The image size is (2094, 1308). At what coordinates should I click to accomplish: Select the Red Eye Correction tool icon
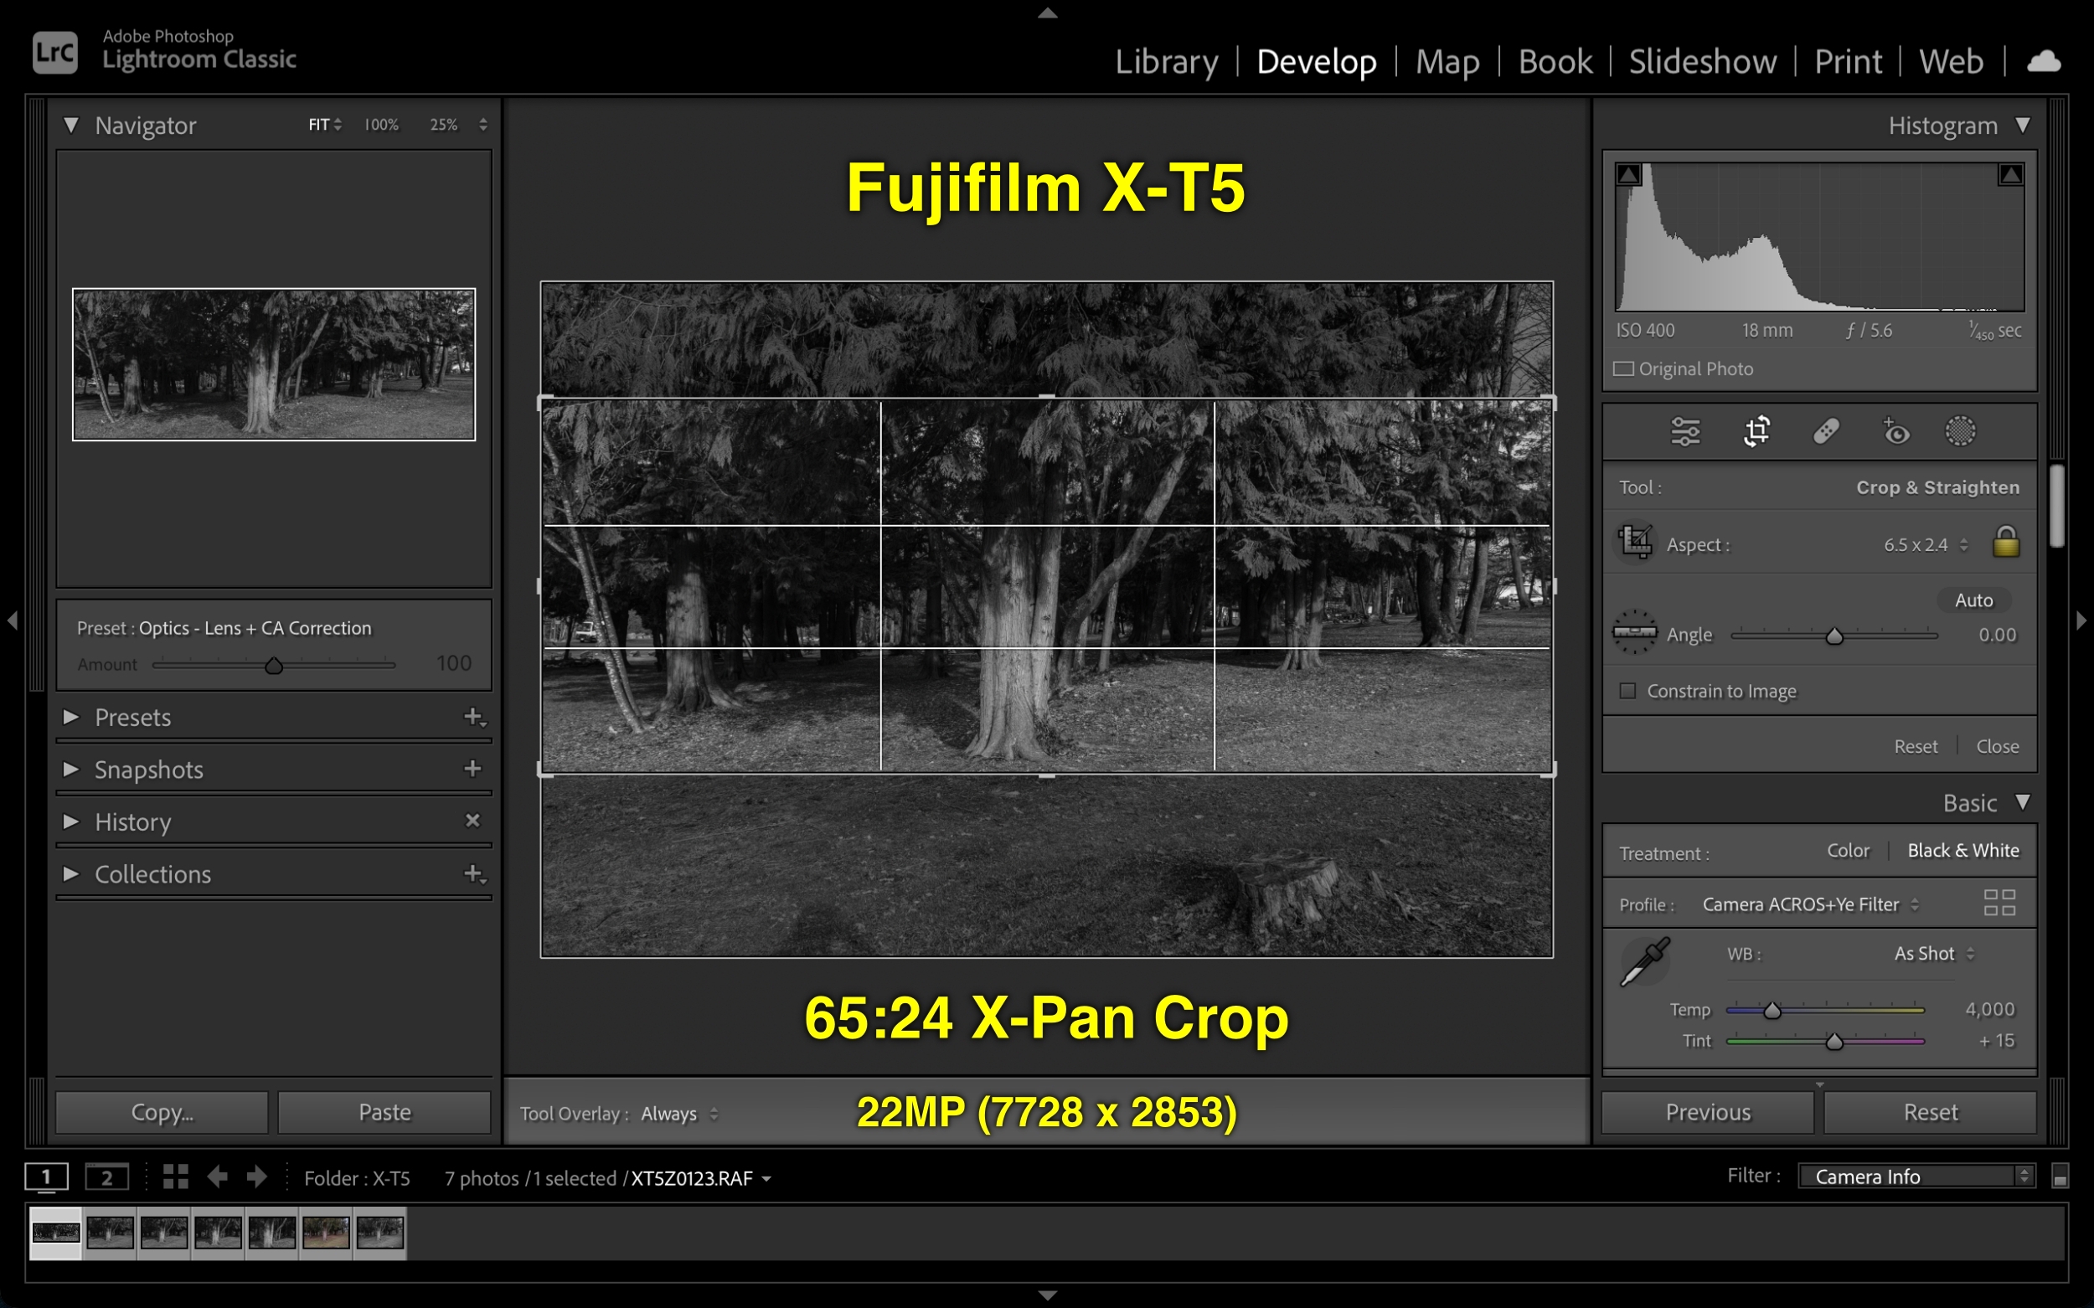click(1895, 430)
